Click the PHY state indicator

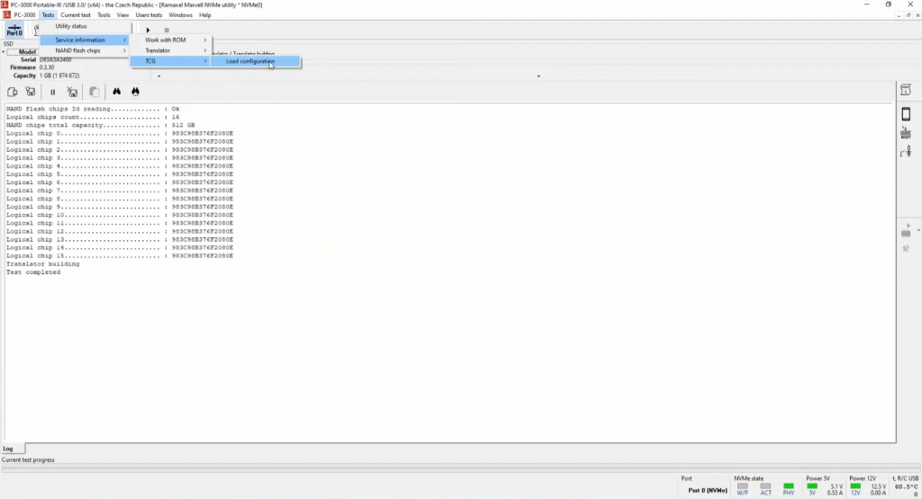[787, 486]
